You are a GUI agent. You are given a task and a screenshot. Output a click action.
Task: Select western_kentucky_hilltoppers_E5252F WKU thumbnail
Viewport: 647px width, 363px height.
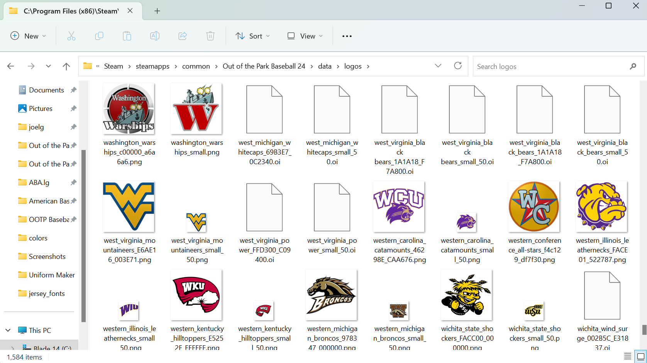point(196,295)
